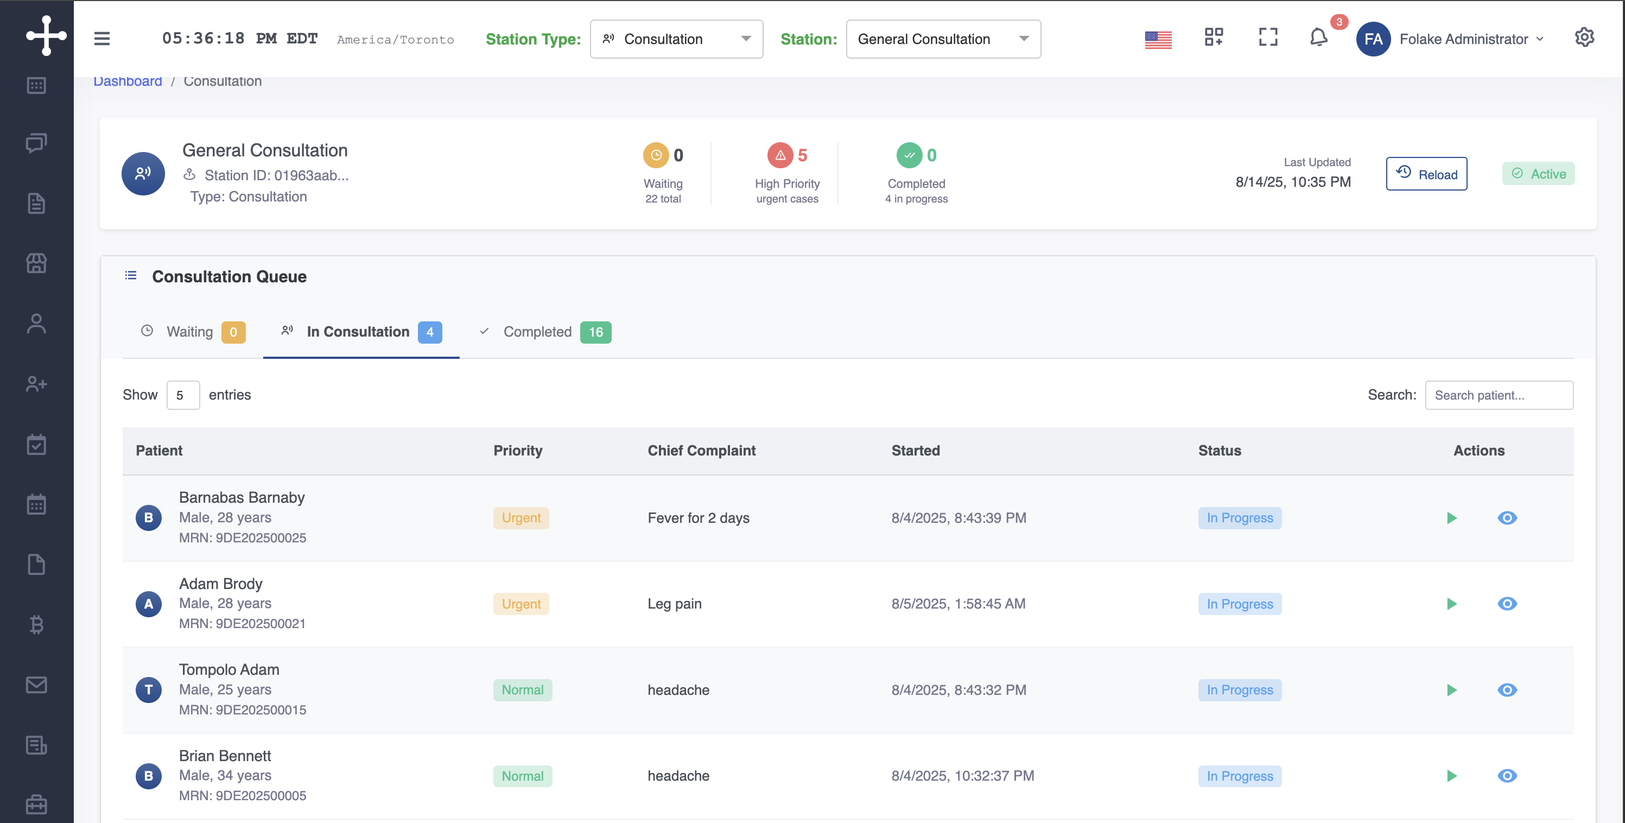Viewport: 1625px width, 823px height.
Task: Expand the General Consultation station dropdown
Action: pyautogui.click(x=942, y=39)
